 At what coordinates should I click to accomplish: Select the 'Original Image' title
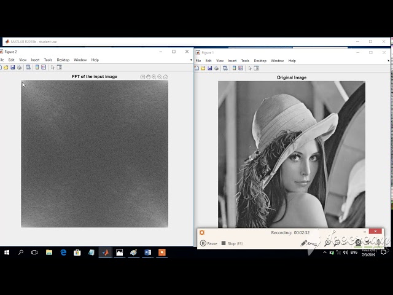[292, 77]
